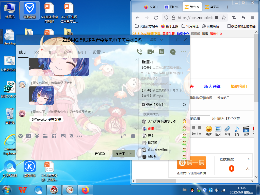Click the Firefox screenshot crop icon
Screen dimensions: 260x195
(x=234, y=18)
